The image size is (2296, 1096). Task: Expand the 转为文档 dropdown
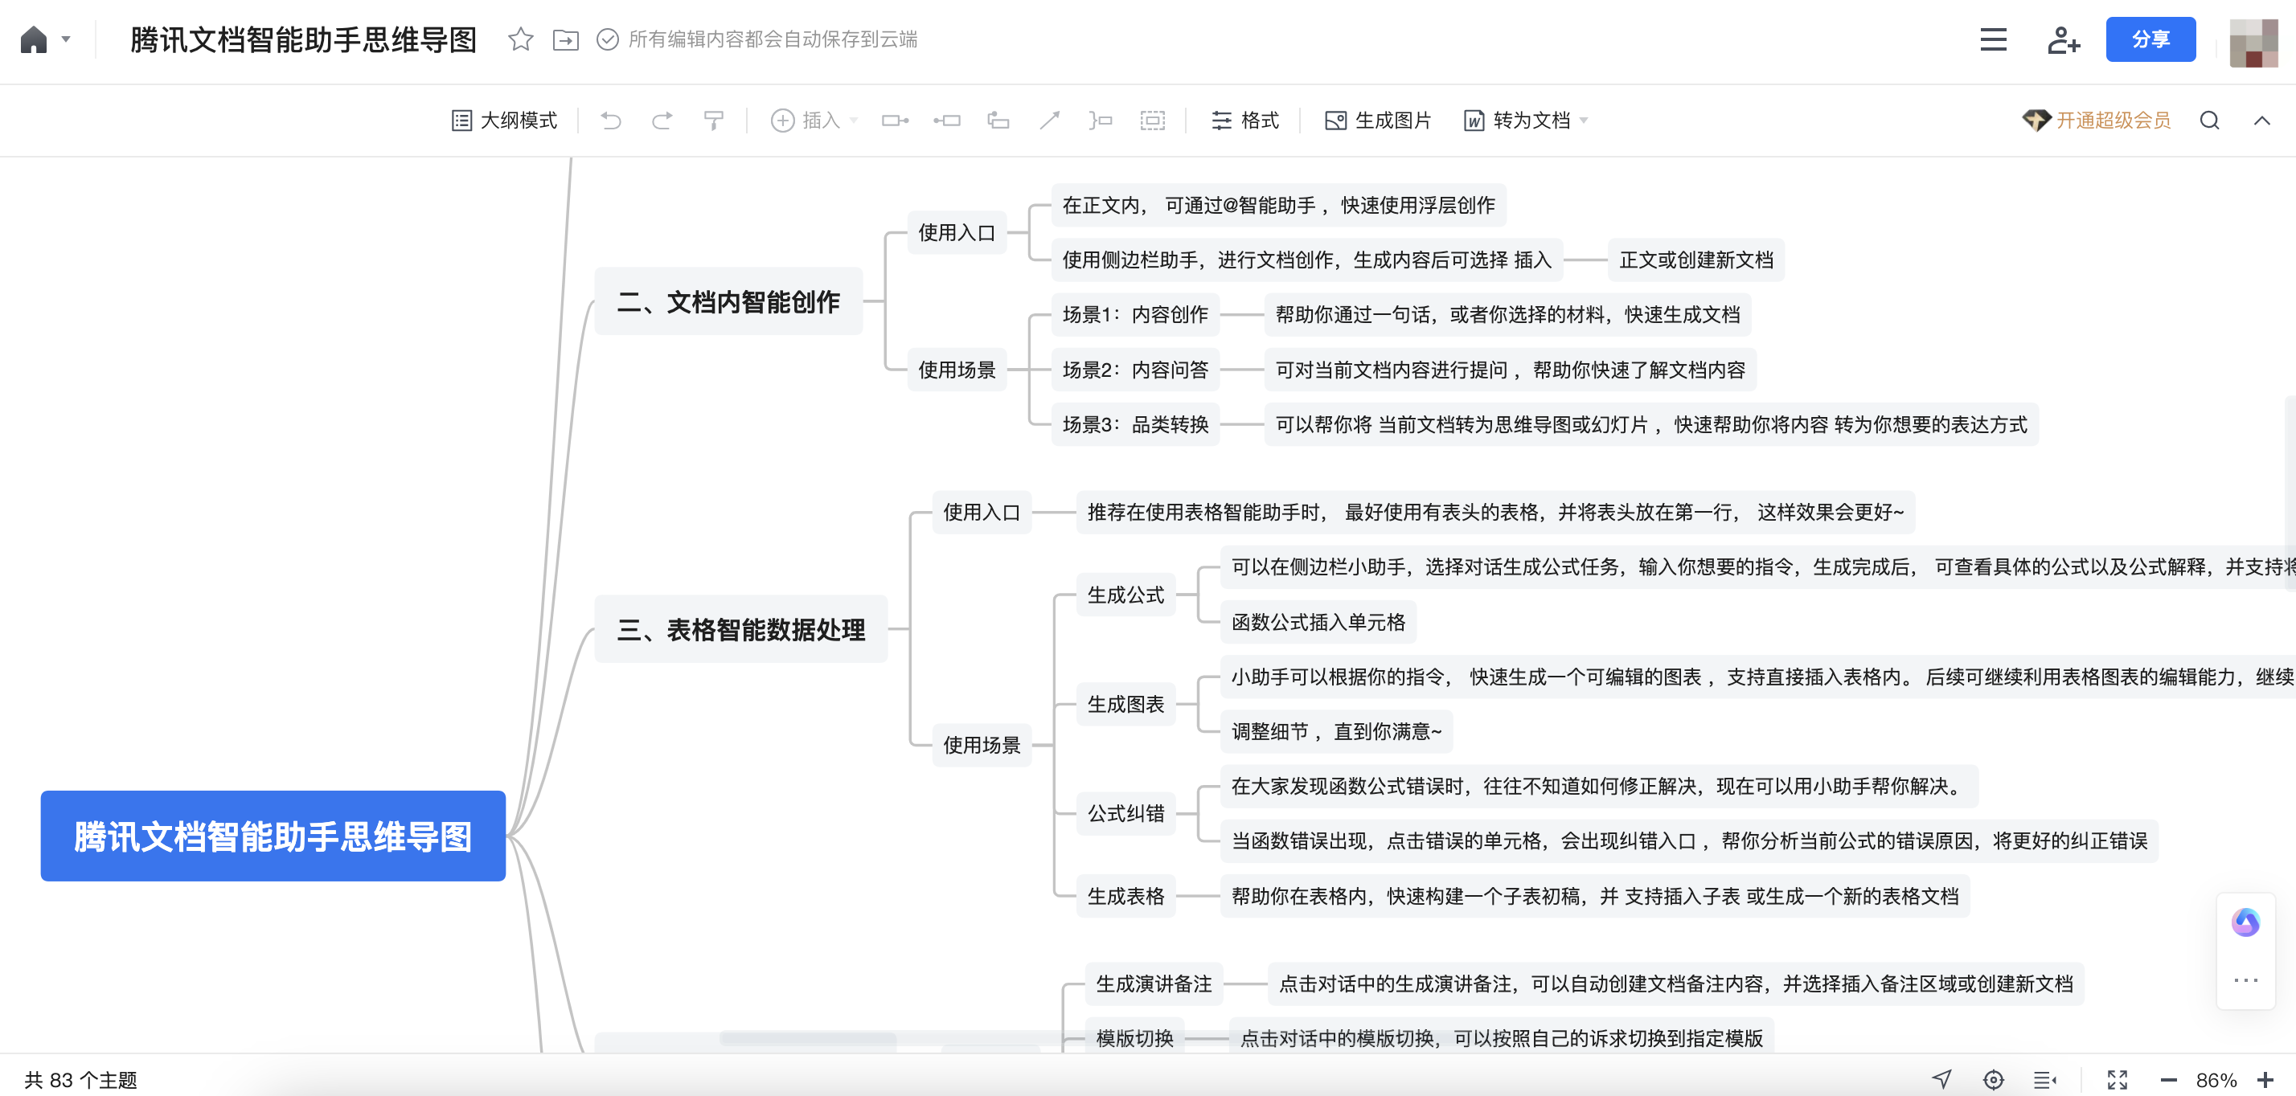pos(1584,121)
